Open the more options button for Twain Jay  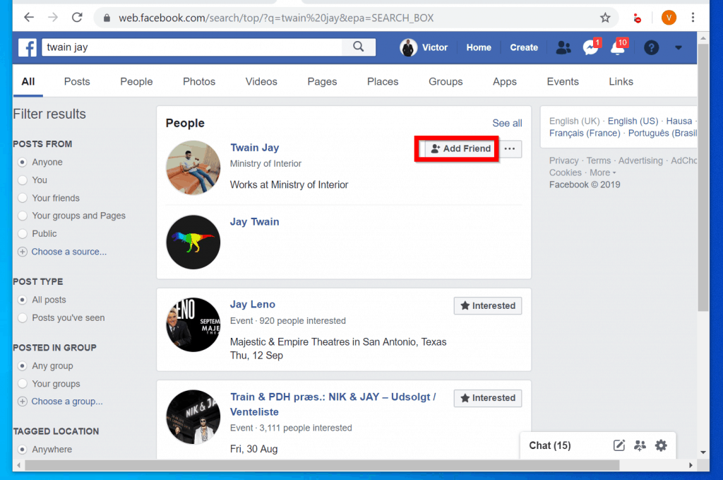point(510,148)
